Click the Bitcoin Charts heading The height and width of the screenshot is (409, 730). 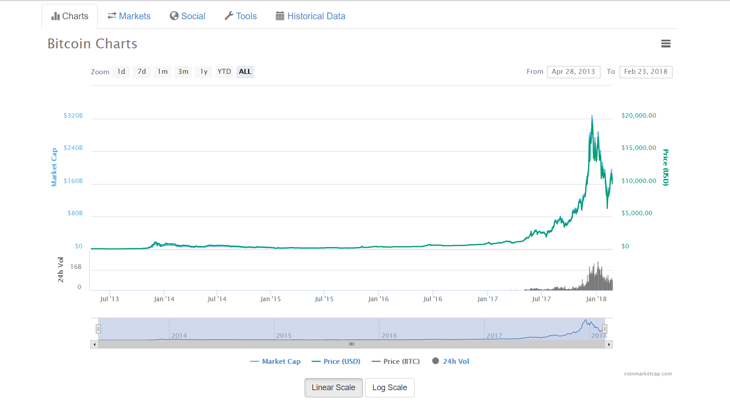[93, 43]
